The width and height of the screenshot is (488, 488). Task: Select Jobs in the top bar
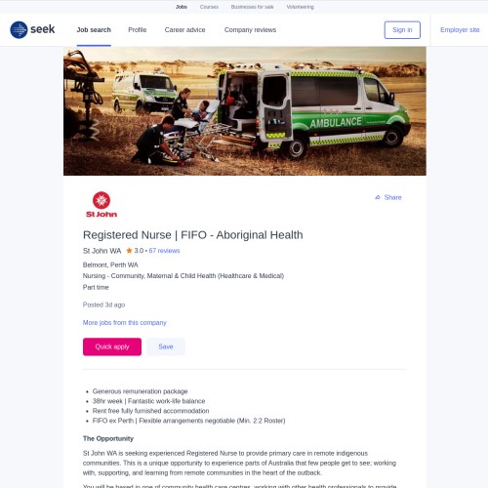pyautogui.click(x=182, y=7)
